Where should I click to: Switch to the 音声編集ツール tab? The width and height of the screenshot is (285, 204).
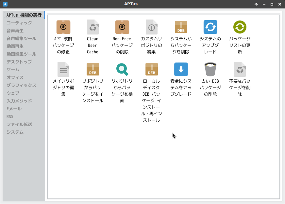pyautogui.click(x=22, y=38)
